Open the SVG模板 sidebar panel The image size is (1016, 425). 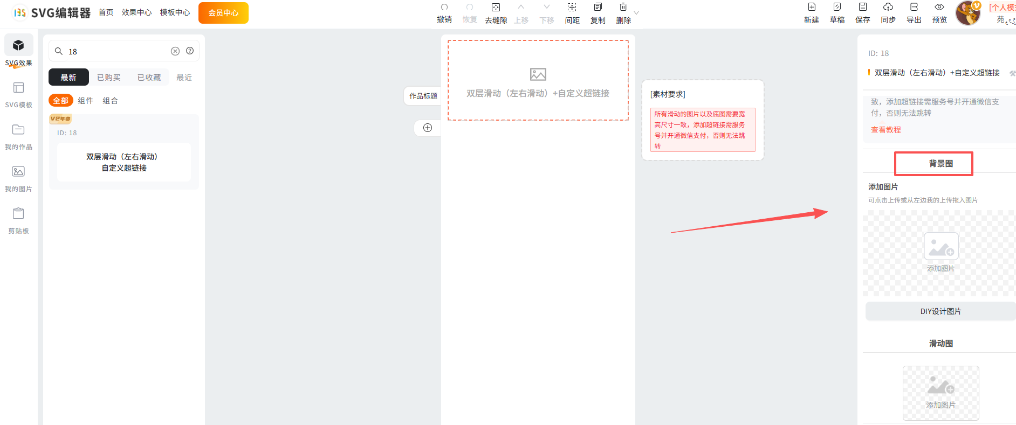pyautogui.click(x=18, y=94)
